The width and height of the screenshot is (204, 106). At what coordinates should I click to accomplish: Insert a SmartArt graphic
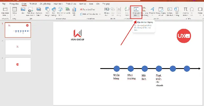[x=67, y=9]
